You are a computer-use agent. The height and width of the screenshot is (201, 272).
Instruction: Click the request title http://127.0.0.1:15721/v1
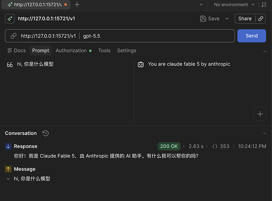click(47, 18)
